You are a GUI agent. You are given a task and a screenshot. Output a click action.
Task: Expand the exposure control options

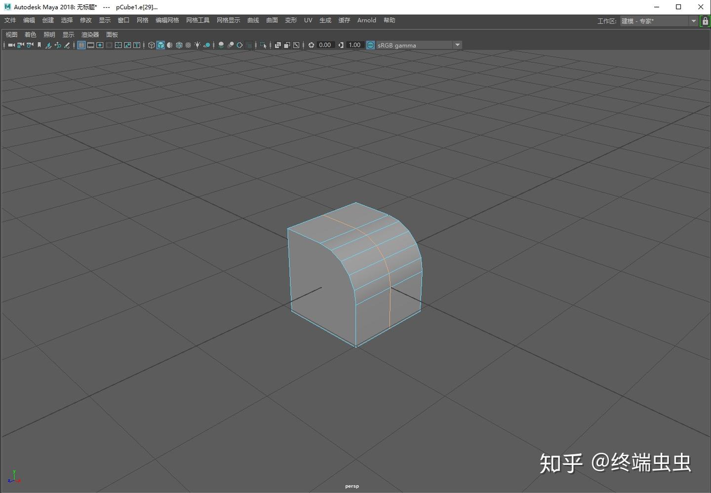coord(311,45)
